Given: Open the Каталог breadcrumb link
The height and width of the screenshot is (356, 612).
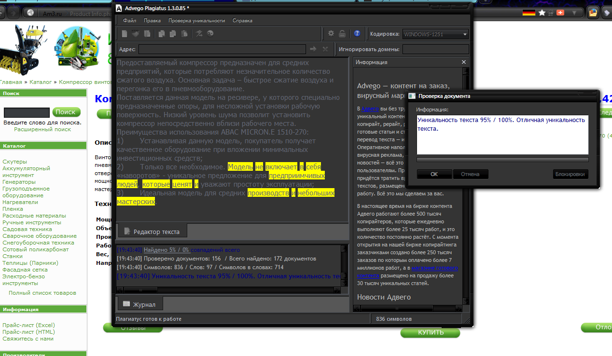Looking at the screenshot, I should point(41,82).
